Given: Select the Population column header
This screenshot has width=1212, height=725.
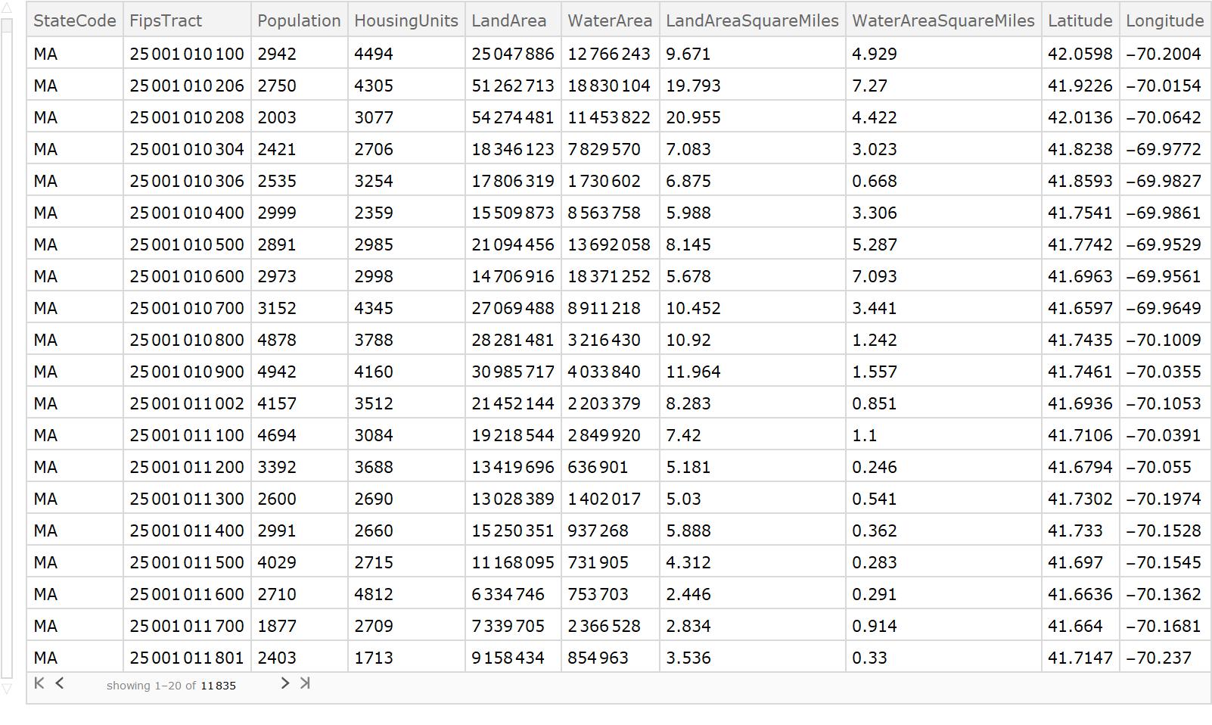Looking at the screenshot, I should 299,20.
